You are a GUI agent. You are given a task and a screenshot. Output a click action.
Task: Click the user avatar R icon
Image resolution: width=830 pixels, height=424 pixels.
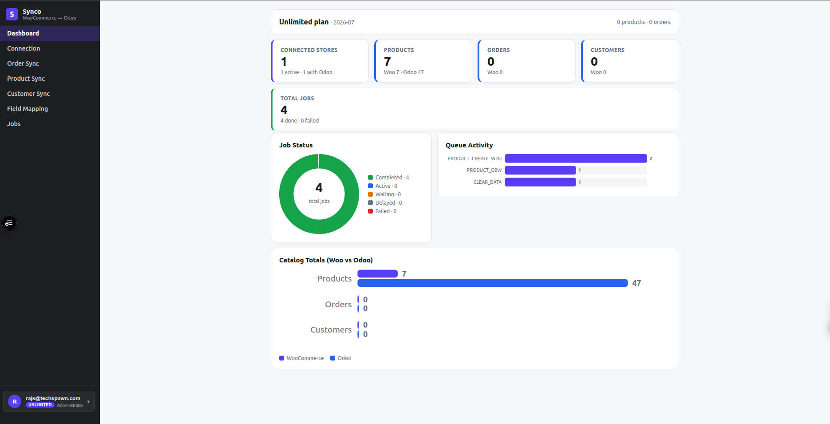pyautogui.click(x=15, y=401)
